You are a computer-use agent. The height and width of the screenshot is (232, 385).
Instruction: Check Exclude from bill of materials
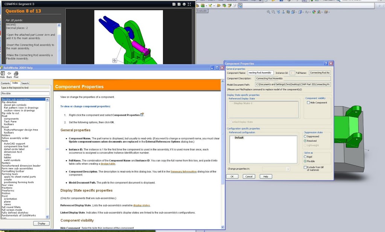click(x=305, y=167)
